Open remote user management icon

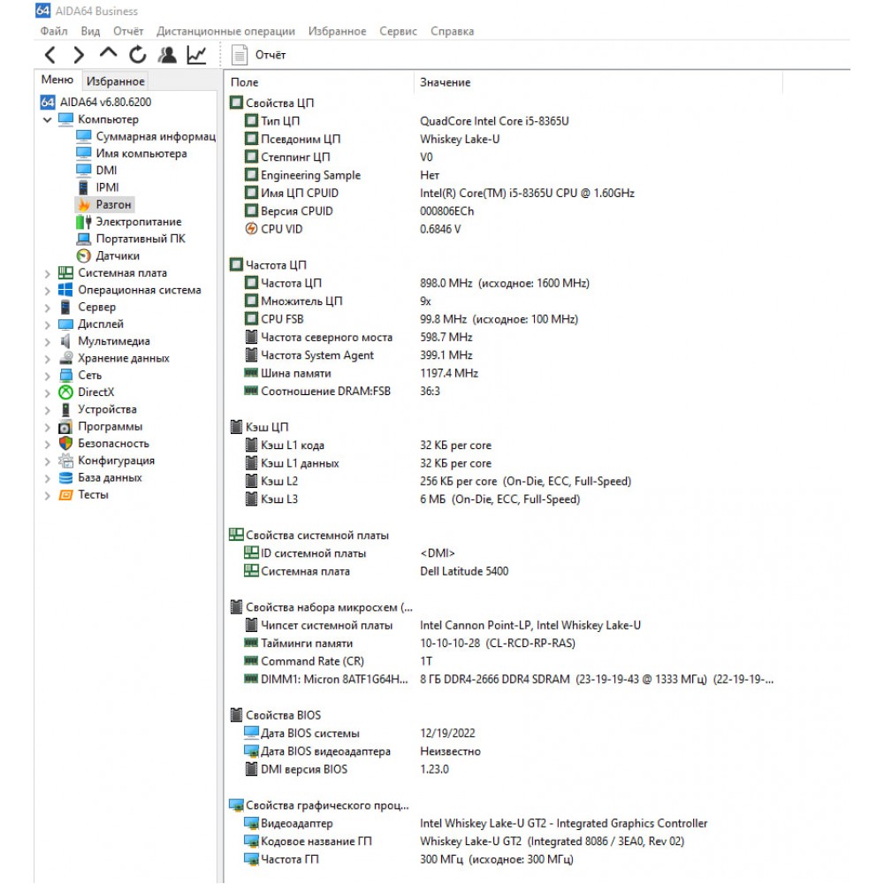coord(167,55)
